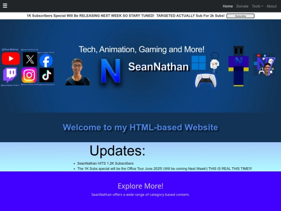The width and height of the screenshot is (281, 211).
Task: Click the 1K Subs special Office Tour item
Action: pos(164,169)
